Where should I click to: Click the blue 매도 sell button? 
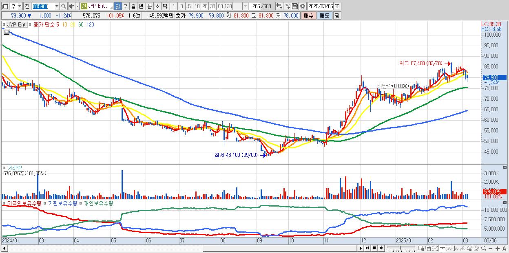pyautogui.click(x=324, y=15)
